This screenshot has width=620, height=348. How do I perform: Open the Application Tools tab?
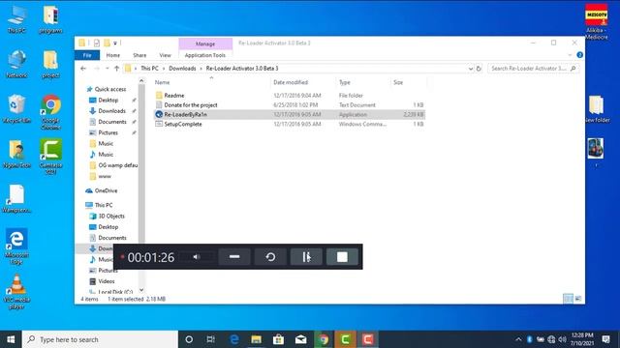204,55
